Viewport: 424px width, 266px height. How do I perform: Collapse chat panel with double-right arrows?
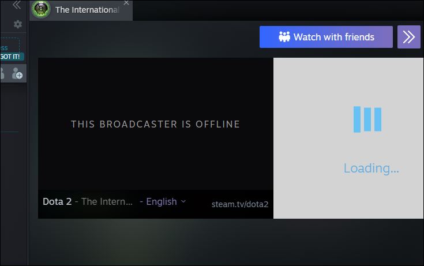409,37
